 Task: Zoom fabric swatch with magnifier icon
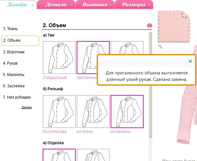160,47
